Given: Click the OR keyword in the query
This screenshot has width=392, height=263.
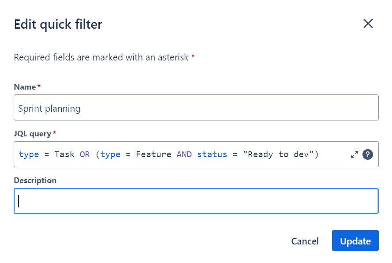Looking at the screenshot, I should click(x=85, y=154).
